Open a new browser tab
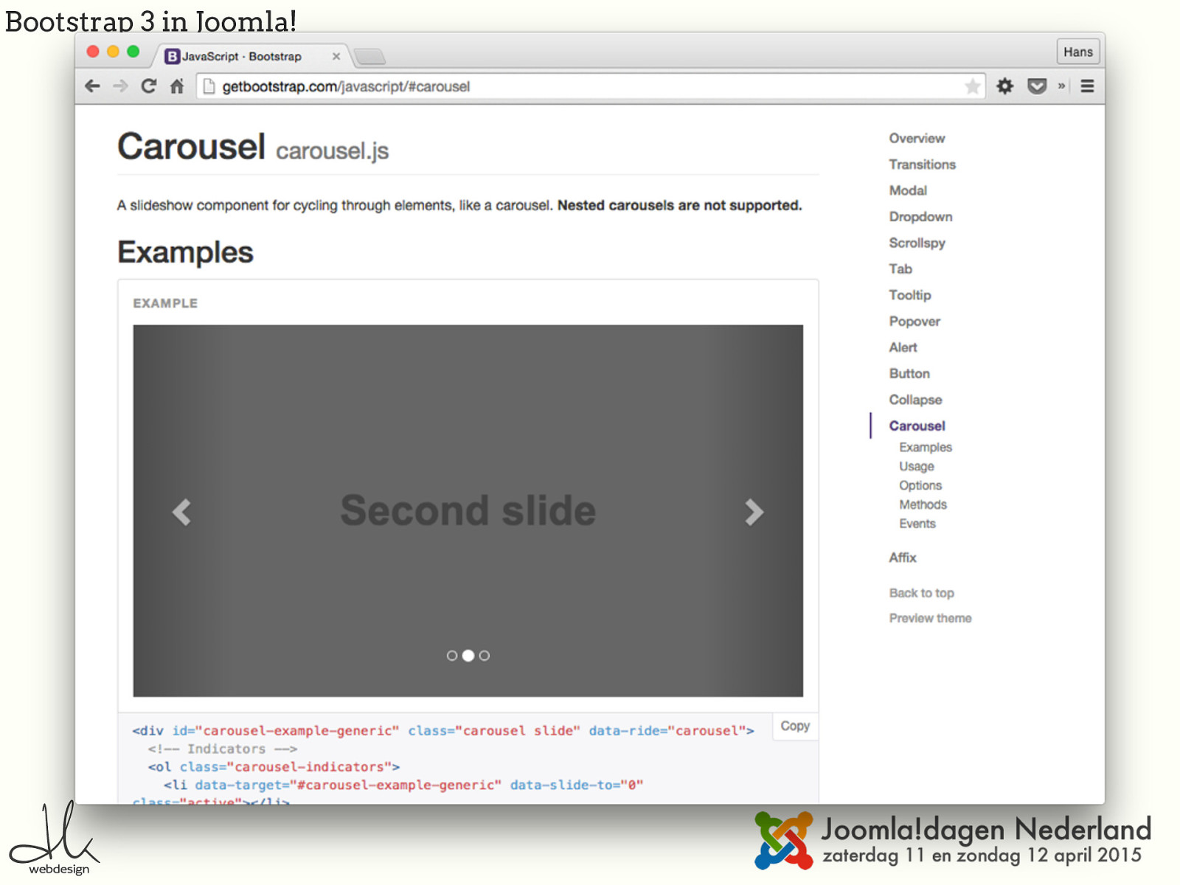This screenshot has width=1180, height=885. (370, 56)
